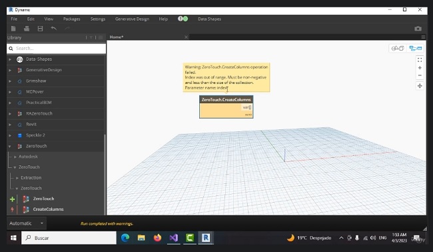Click the red lightning action icon
This screenshot has height=252, width=433.
[x=12, y=209]
